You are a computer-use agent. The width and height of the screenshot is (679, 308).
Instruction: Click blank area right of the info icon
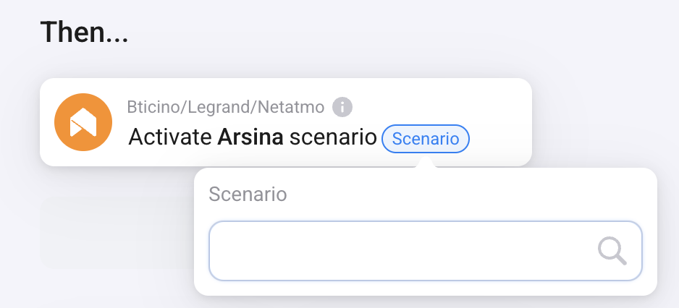tap(434, 108)
